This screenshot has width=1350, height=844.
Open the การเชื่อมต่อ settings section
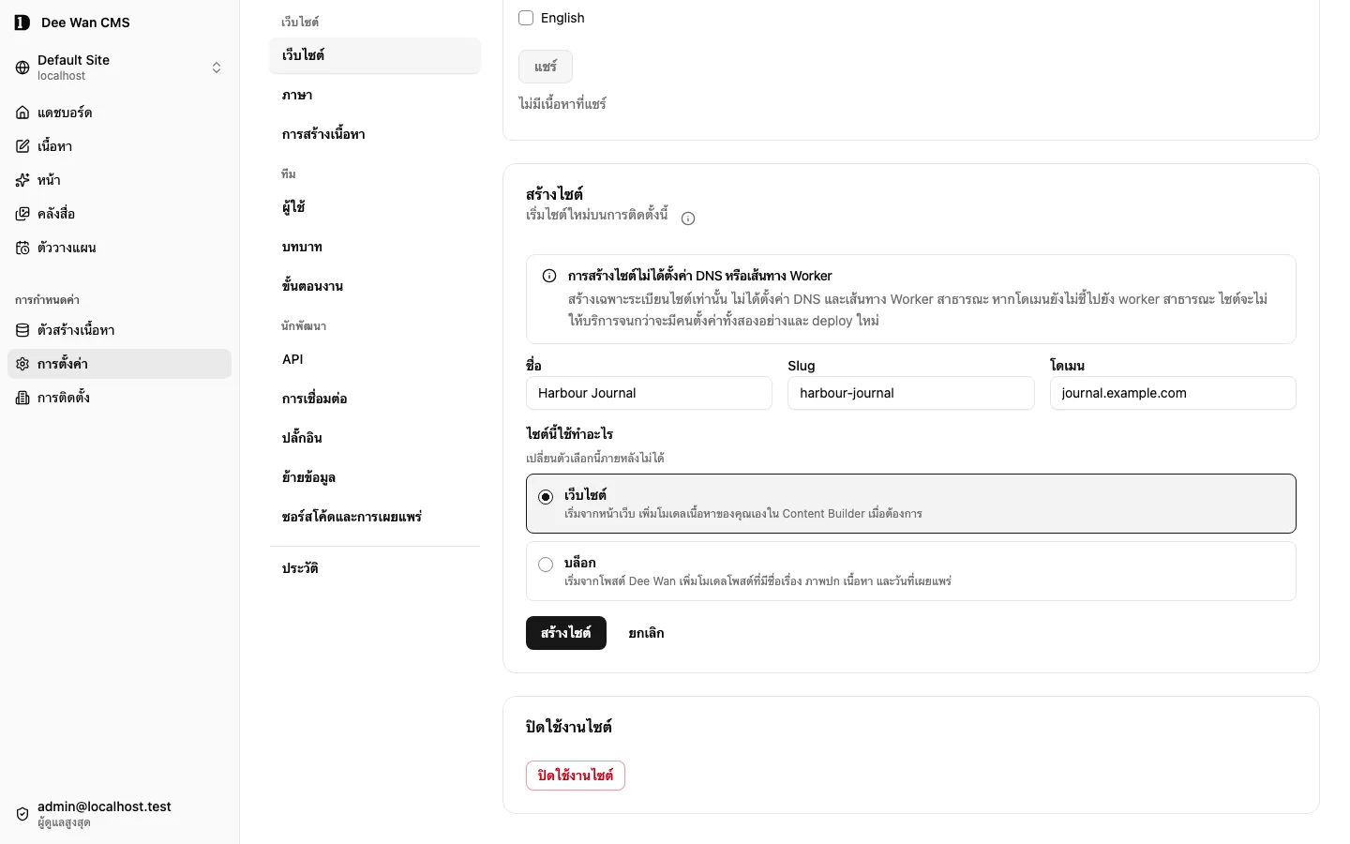(375, 399)
